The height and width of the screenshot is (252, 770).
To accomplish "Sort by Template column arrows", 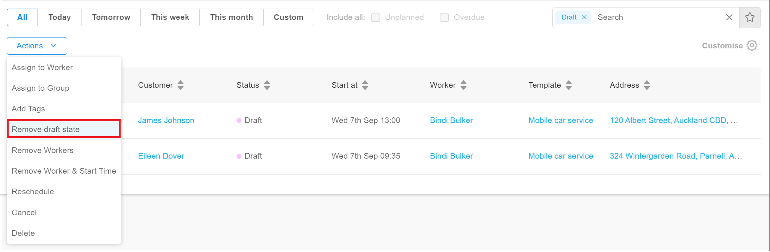I will pyautogui.click(x=569, y=85).
